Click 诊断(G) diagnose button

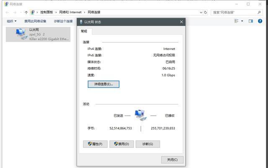click(148, 144)
